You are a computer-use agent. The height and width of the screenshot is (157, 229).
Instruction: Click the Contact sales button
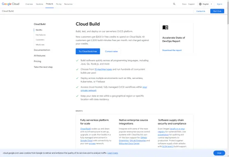point(111,51)
